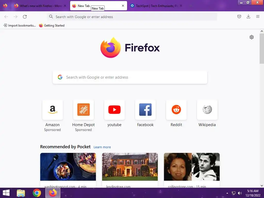Image resolution: width=264 pixels, height=198 pixels.
Task: Open the lendingtree.com house story thumbnail
Action: tap(130, 167)
